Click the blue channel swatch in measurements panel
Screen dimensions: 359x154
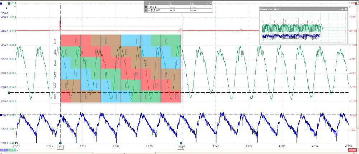pyautogui.click(x=145, y=7)
